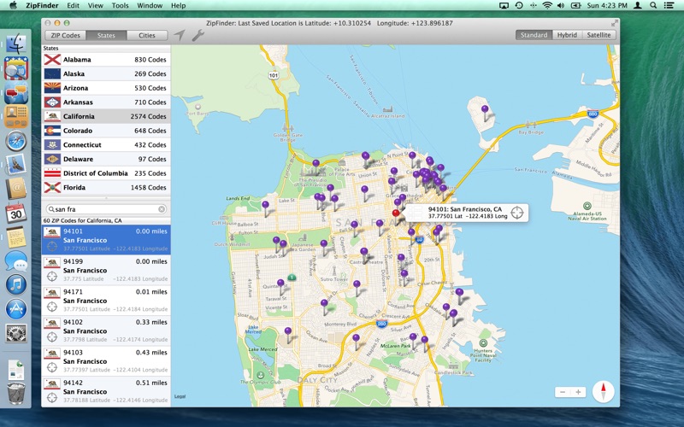Click the current location arrow icon
The width and height of the screenshot is (684, 427).
click(x=180, y=35)
